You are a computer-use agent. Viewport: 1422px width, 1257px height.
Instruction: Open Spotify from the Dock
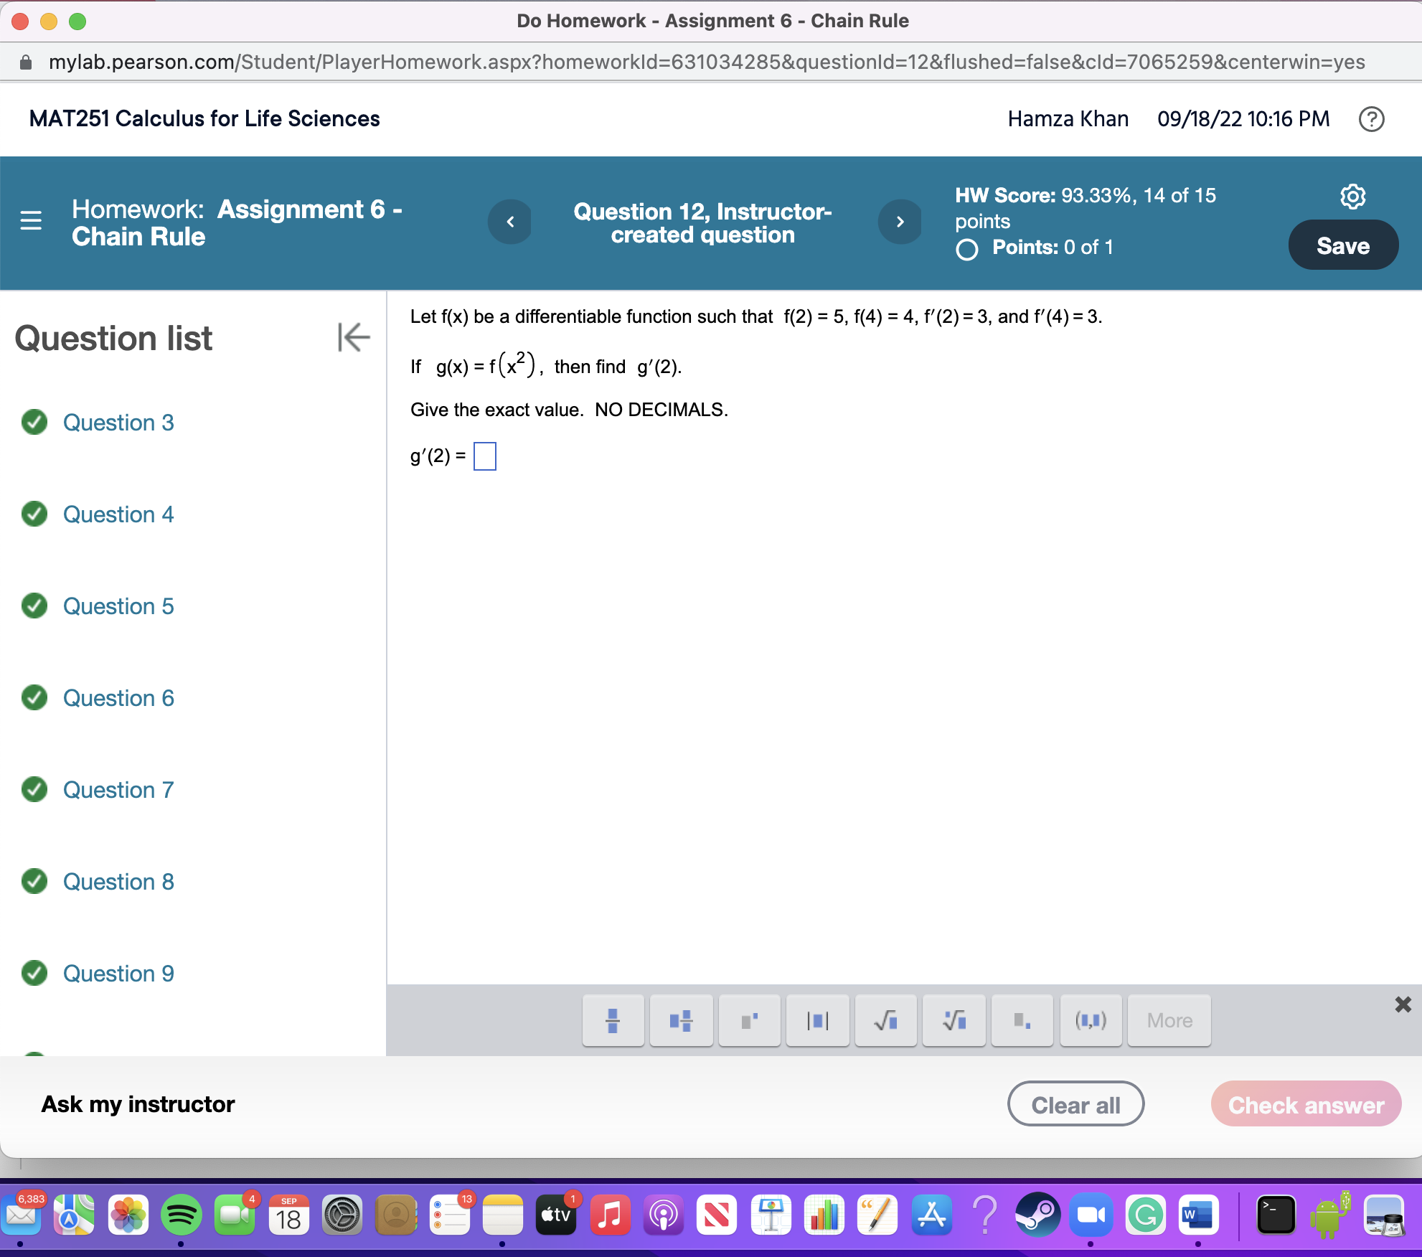pos(182,1215)
